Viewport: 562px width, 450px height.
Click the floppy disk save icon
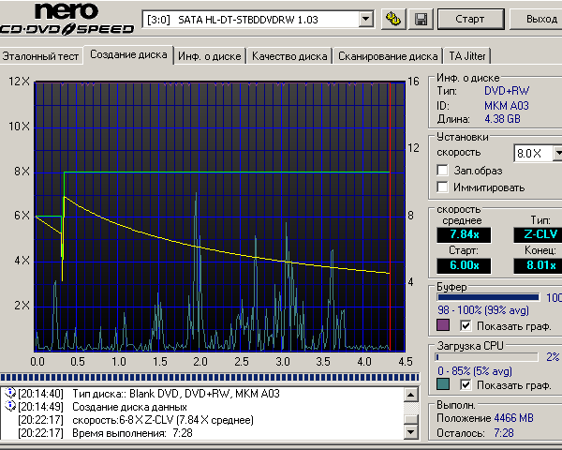click(421, 19)
